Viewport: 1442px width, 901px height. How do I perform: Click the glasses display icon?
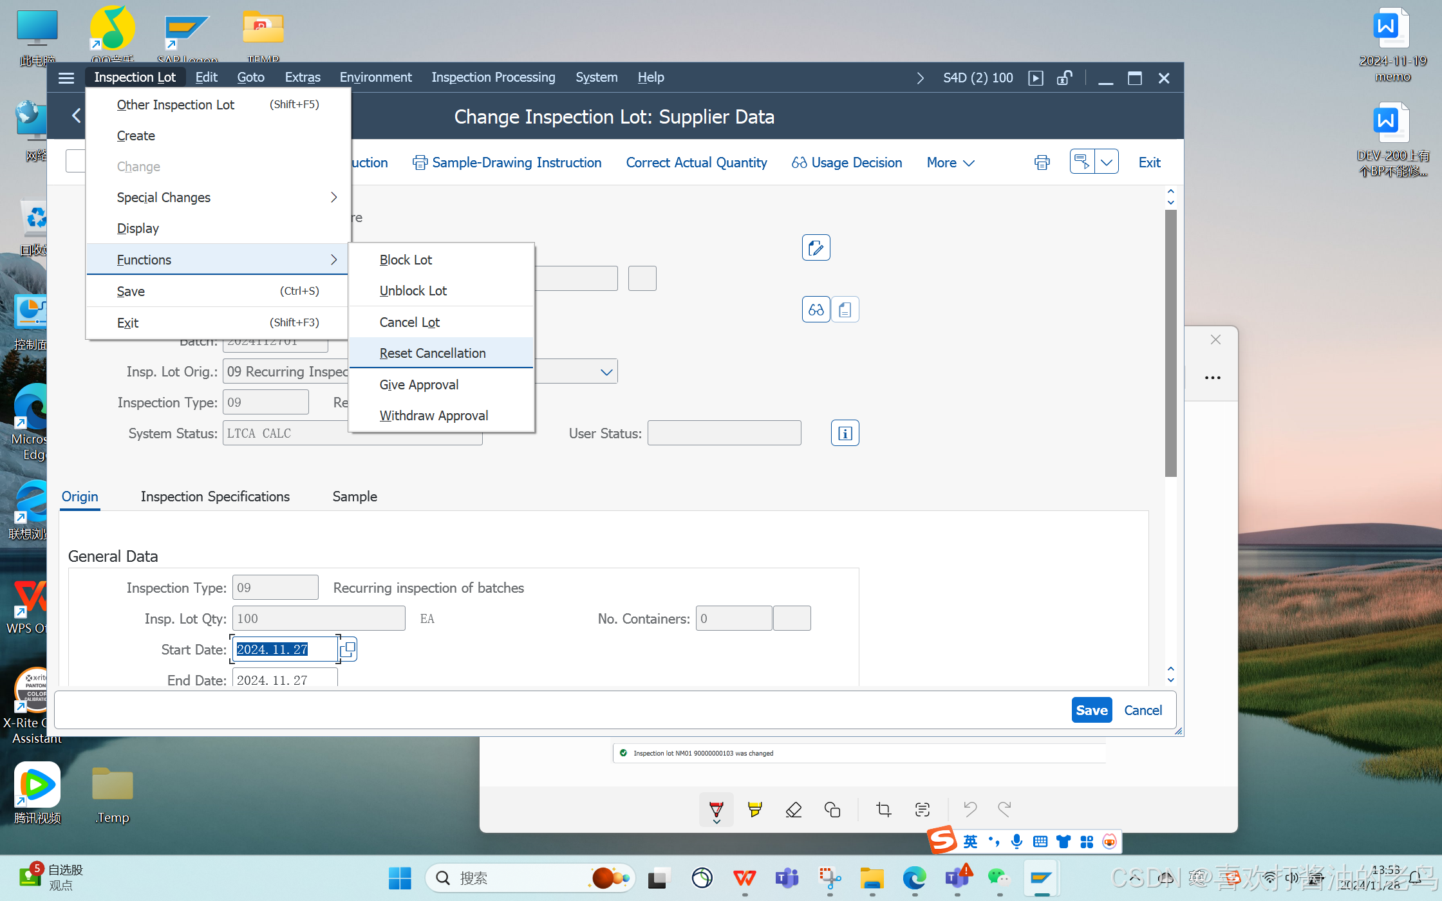[x=816, y=310]
